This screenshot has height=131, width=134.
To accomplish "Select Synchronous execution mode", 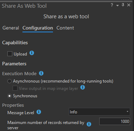I will coord(9,96).
